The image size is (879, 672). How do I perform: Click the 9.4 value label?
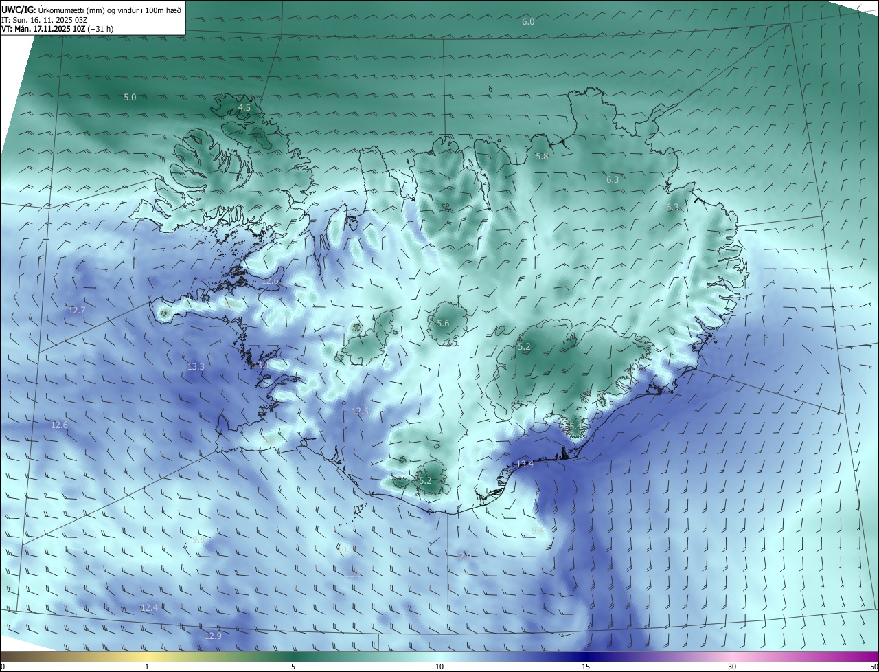[x=538, y=531]
